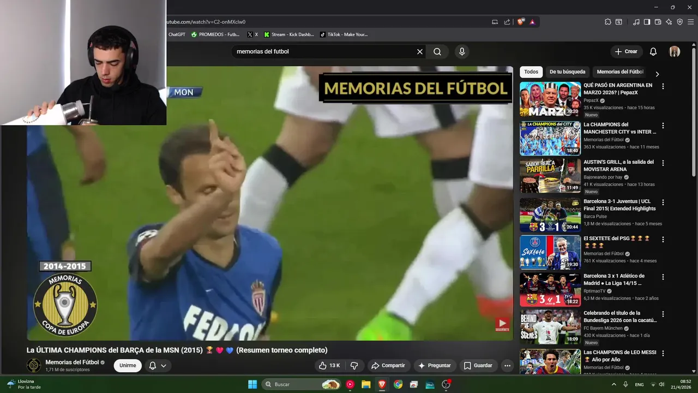Open the PROMIEDOS bookmark
The height and width of the screenshot is (393, 698).
pyautogui.click(x=215, y=34)
